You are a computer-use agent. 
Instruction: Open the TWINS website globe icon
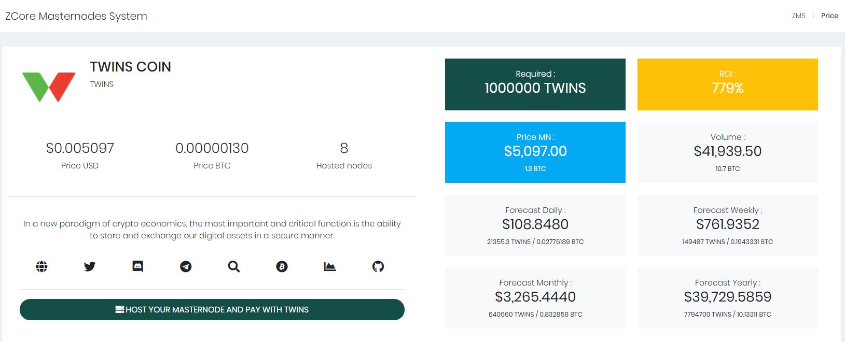[41, 266]
